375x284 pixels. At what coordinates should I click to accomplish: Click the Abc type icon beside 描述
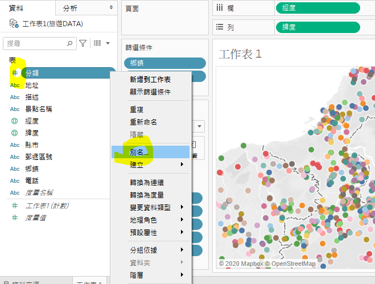15,97
